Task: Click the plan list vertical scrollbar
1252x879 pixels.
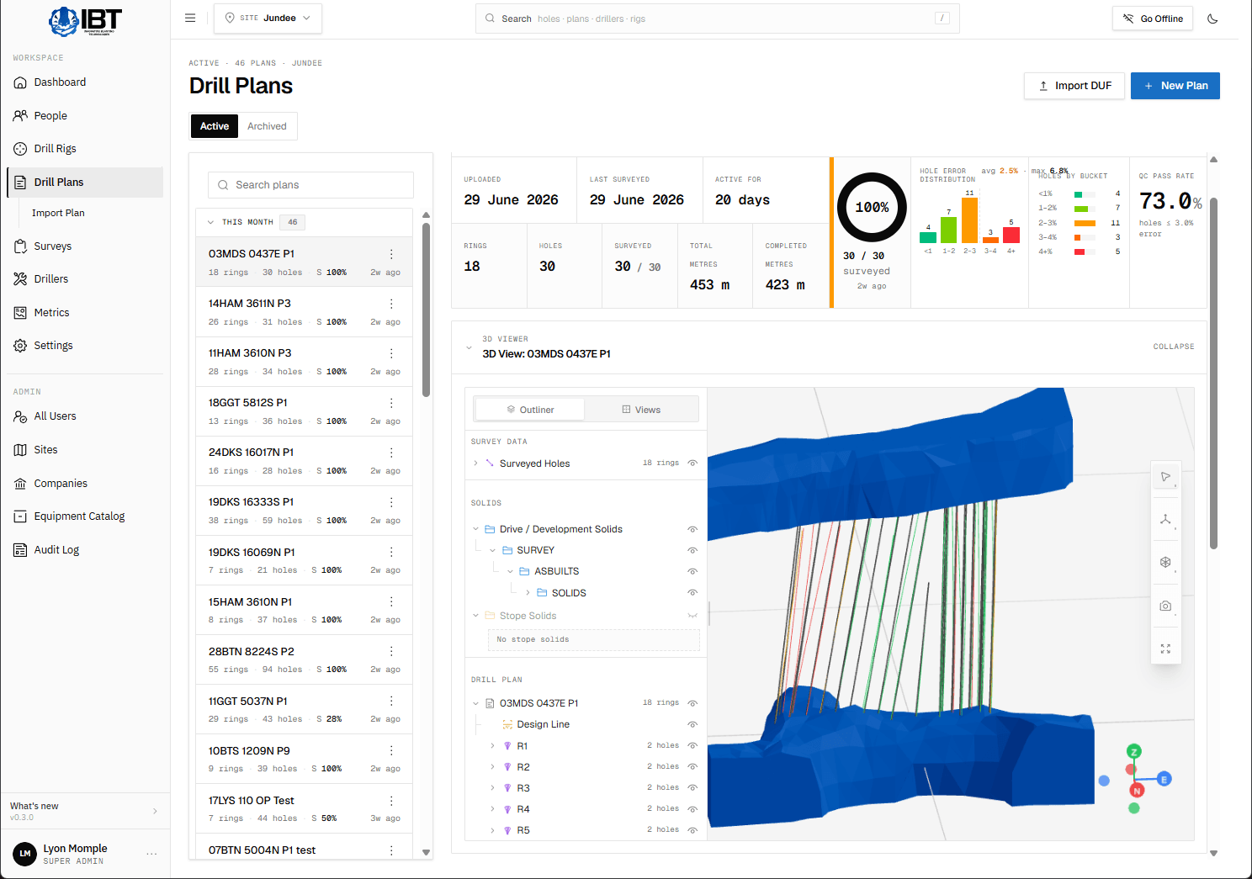Action: [426, 310]
